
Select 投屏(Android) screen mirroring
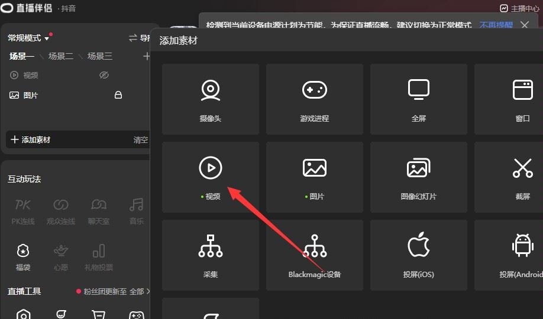(x=509, y=255)
